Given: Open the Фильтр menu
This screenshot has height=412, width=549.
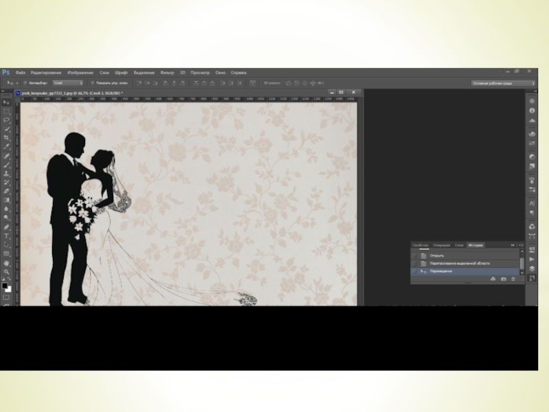Looking at the screenshot, I should pyautogui.click(x=167, y=72).
